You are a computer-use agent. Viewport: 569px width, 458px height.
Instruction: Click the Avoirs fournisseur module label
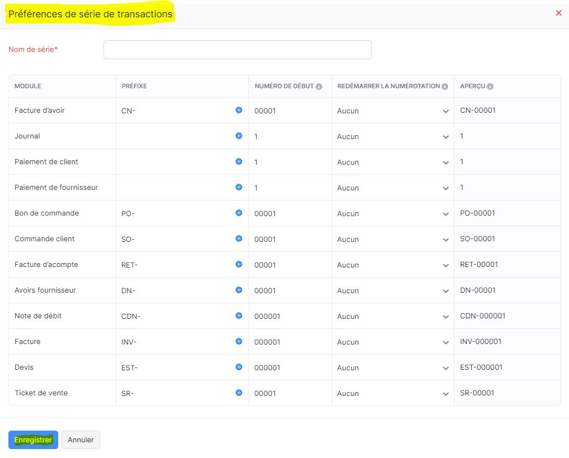pyautogui.click(x=45, y=290)
